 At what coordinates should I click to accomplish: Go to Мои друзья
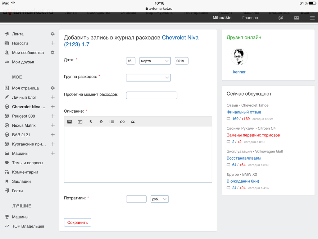(x=23, y=62)
